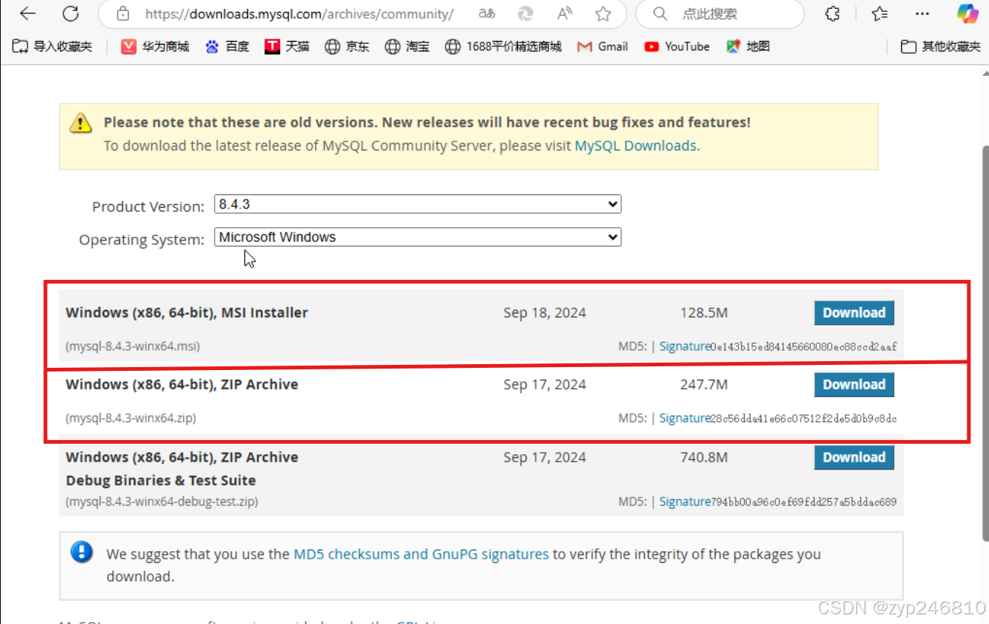Open the 其他收藏夹 folder
989x624 pixels.
pyautogui.click(x=941, y=46)
